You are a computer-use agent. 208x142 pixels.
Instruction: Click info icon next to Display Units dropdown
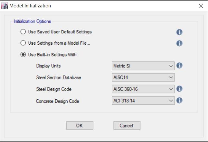point(180,66)
